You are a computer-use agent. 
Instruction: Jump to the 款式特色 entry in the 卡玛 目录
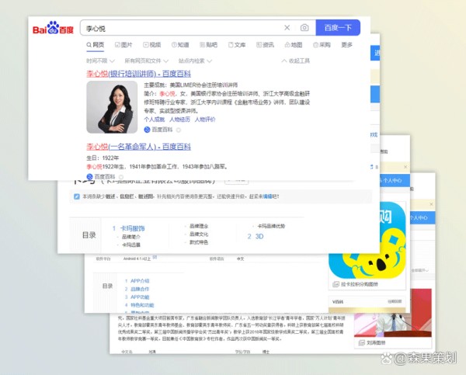click(199, 242)
